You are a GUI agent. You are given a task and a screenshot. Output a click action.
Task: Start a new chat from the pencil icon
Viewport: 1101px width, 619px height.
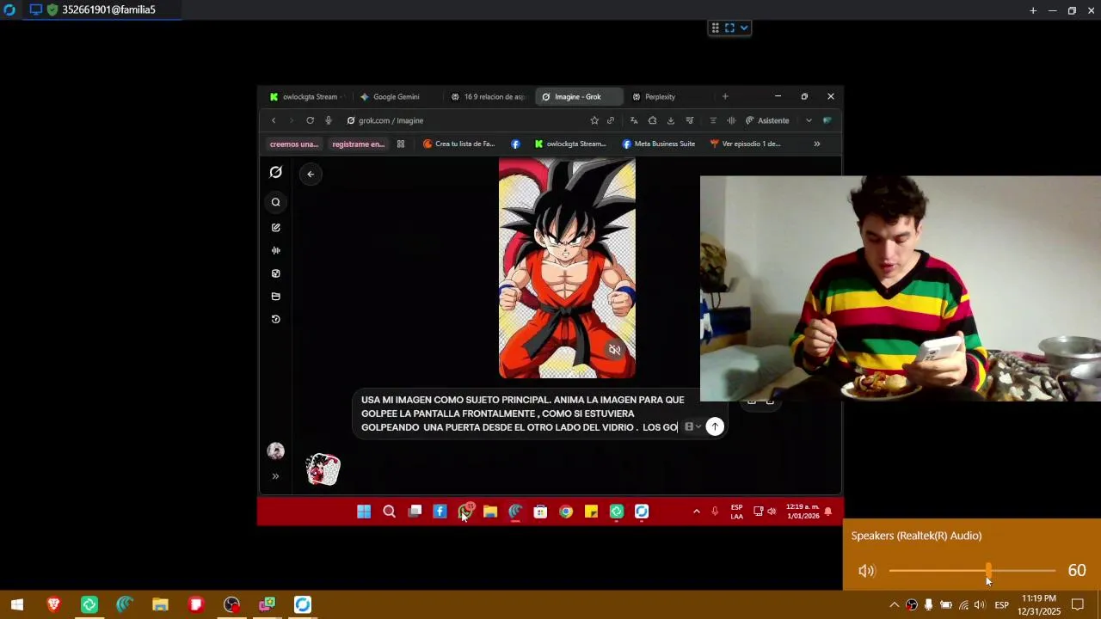point(276,228)
